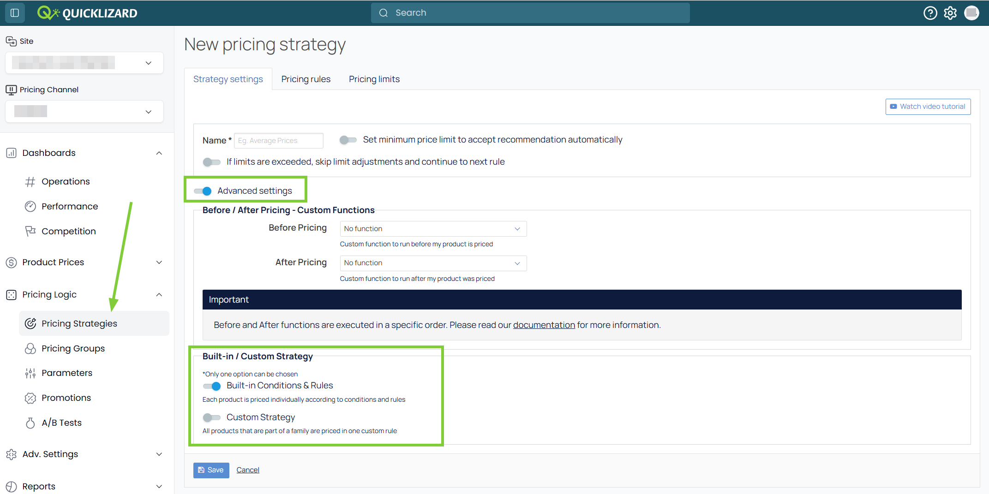Click the Save button
The width and height of the screenshot is (989, 494).
211,470
